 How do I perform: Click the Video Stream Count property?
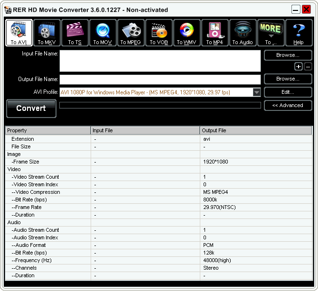35,177
